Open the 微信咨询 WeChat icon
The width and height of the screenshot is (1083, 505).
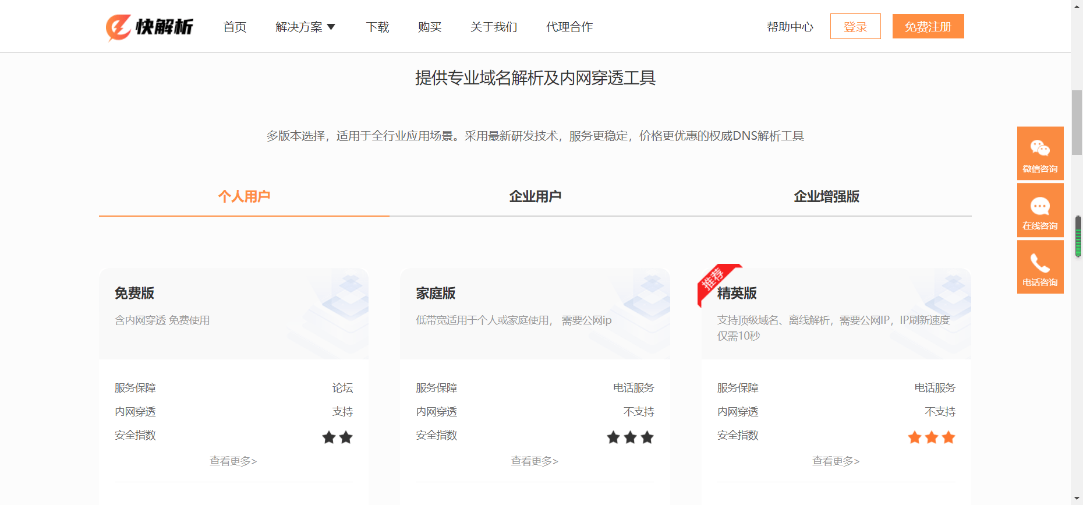[x=1040, y=148]
